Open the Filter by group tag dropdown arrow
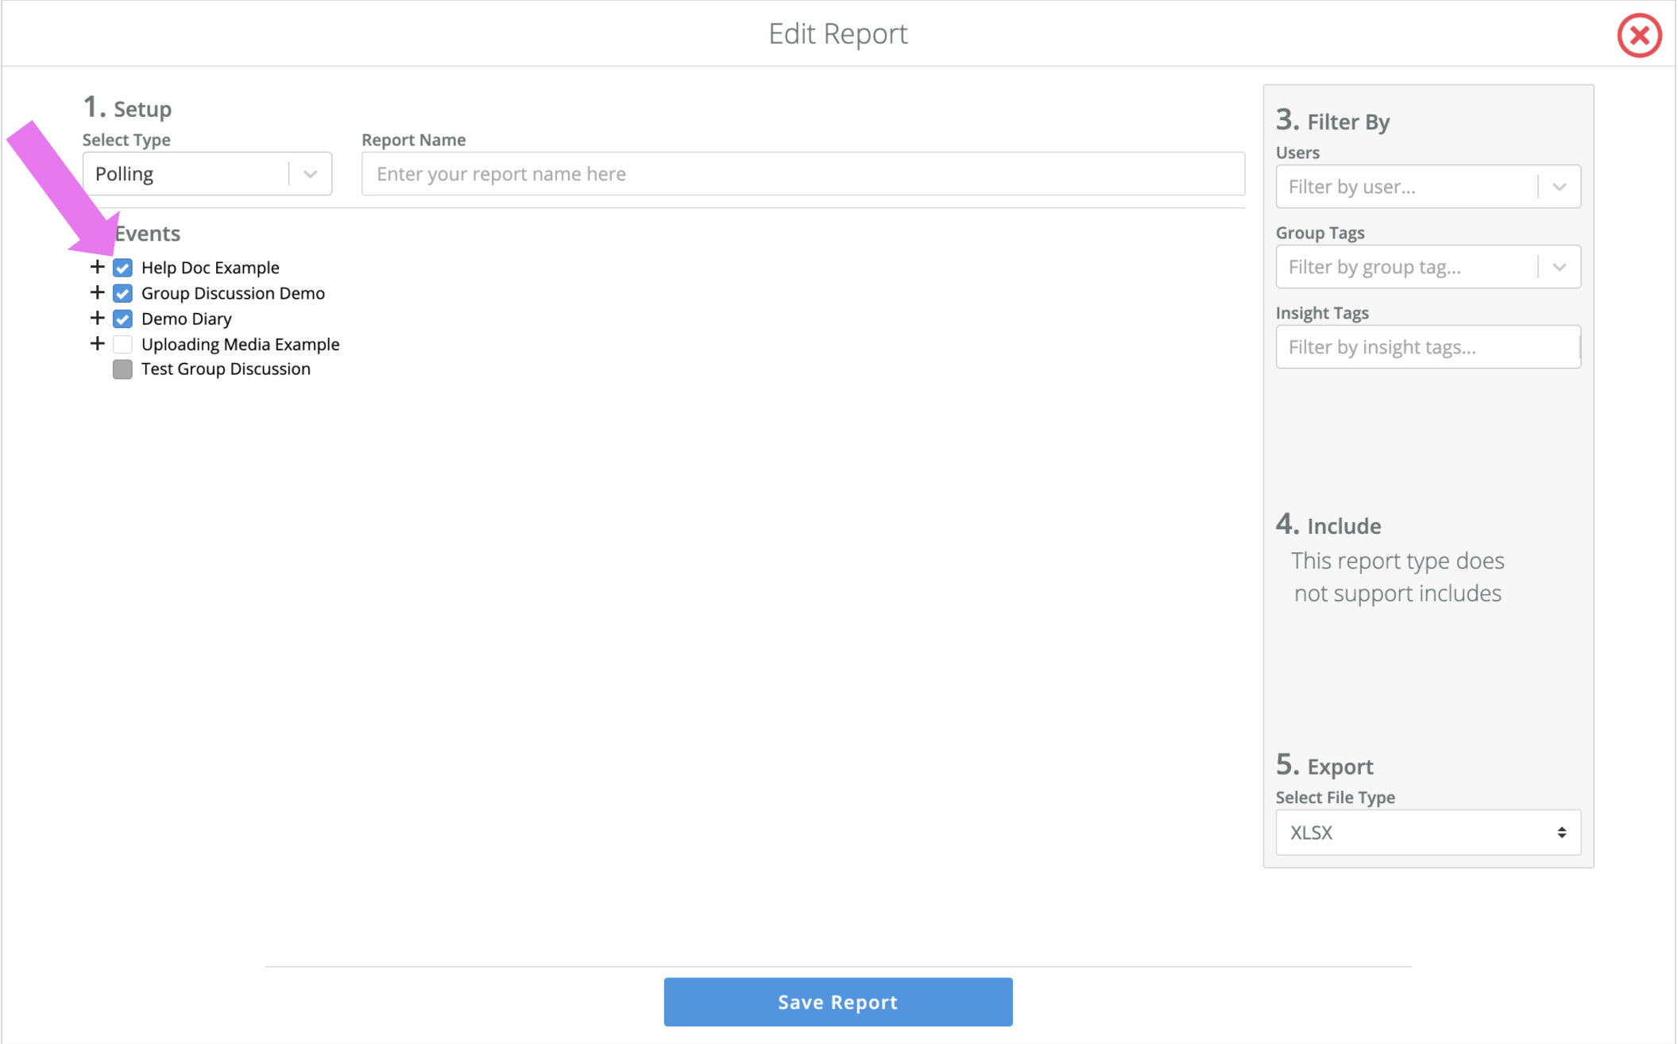The width and height of the screenshot is (1678, 1044). [x=1559, y=267]
